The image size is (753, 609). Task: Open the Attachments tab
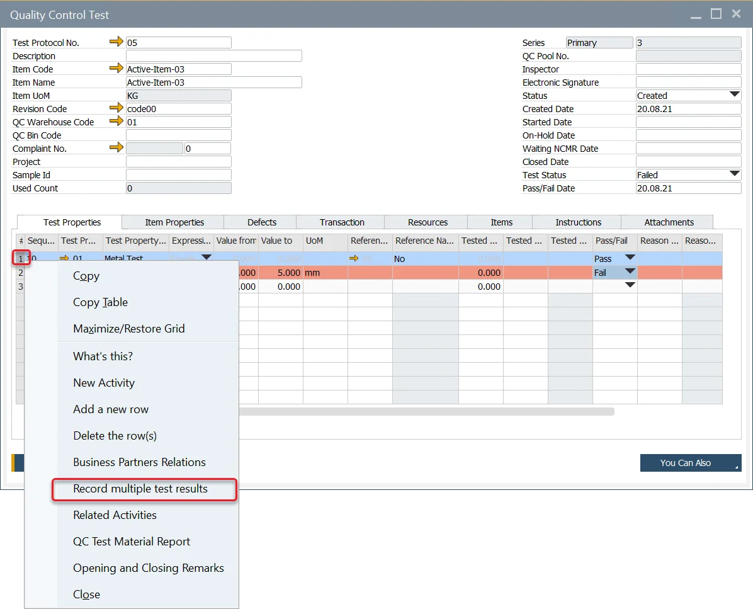669,222
